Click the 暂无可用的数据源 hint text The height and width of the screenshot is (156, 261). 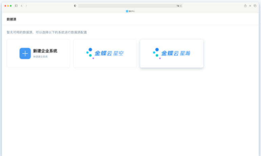coord(47,32)
